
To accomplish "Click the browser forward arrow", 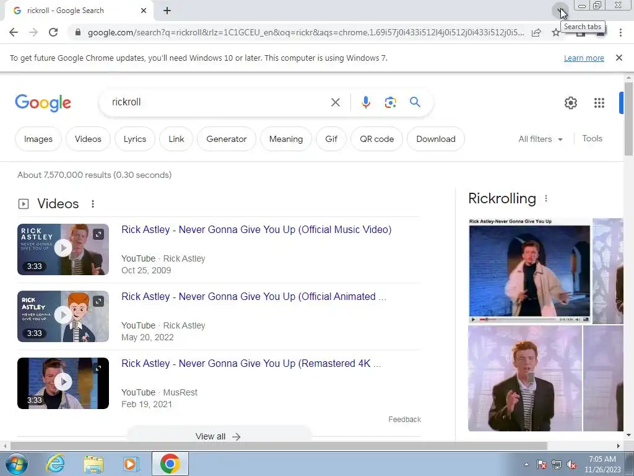I will (33, 32).
